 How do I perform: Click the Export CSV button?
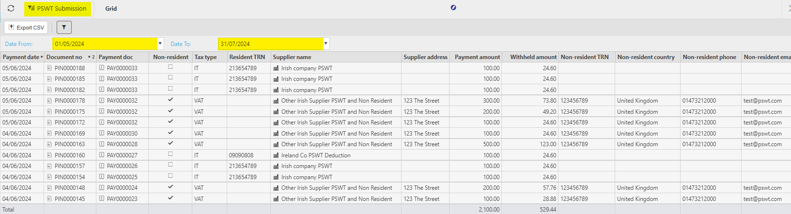tap(27, 28)
